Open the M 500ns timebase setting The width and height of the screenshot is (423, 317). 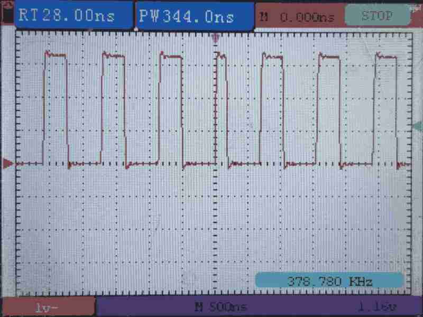(220, 306)
